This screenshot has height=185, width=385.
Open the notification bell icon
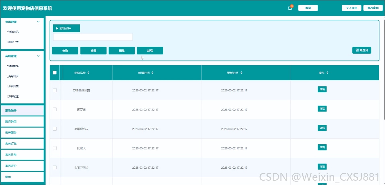[x=290, y=8]
